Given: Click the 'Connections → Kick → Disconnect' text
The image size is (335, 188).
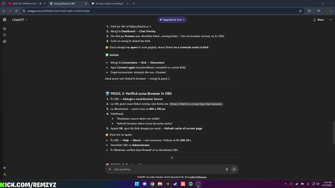Looking at the screenshot, I should pos(143,63).
